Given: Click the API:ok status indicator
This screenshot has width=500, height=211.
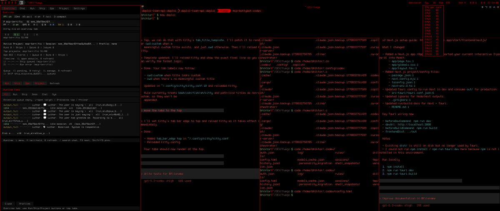Looking at the screenshot, I should point(7,17).
